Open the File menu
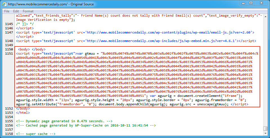 pyautogui.click(x=7, y=11)
